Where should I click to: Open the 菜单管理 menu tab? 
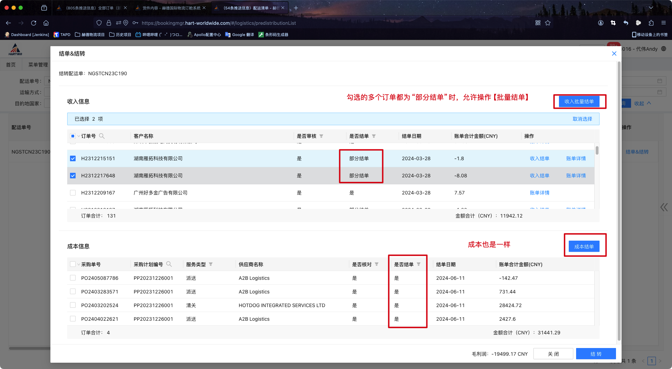coord(38,65)
